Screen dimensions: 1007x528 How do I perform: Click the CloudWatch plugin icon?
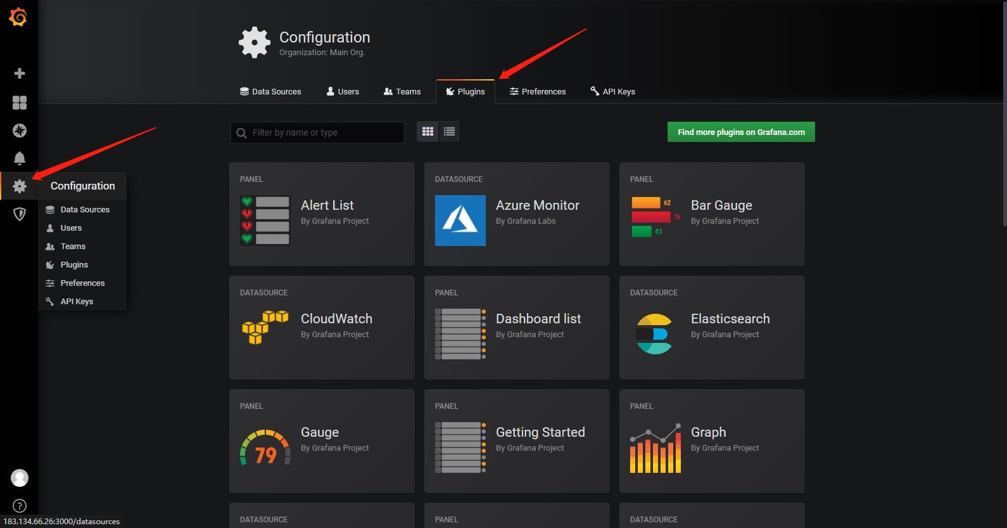(265, 327)
